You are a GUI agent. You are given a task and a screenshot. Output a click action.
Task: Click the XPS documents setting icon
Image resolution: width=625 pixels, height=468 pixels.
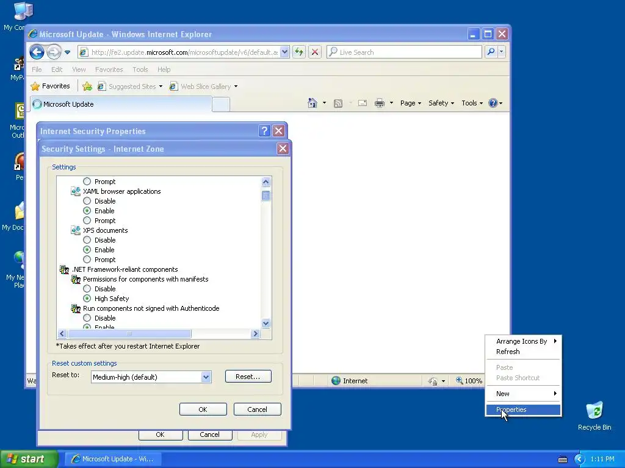[x=75, y=230]
